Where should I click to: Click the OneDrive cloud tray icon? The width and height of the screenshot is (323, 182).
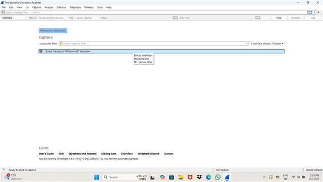(x=278, y=177)
